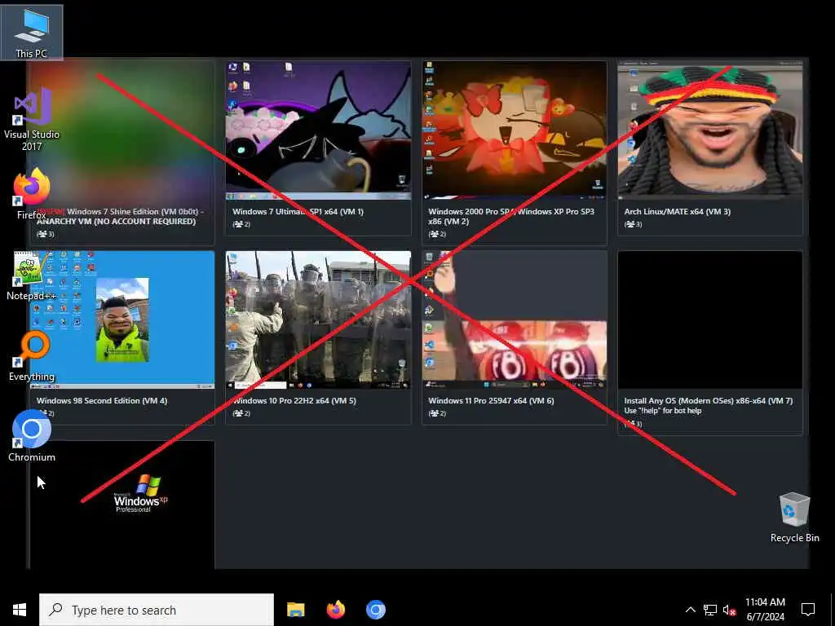The image size is (835, 626).
Task: Select the Chromium desktop shortcut
Action: tap(32, 437)
